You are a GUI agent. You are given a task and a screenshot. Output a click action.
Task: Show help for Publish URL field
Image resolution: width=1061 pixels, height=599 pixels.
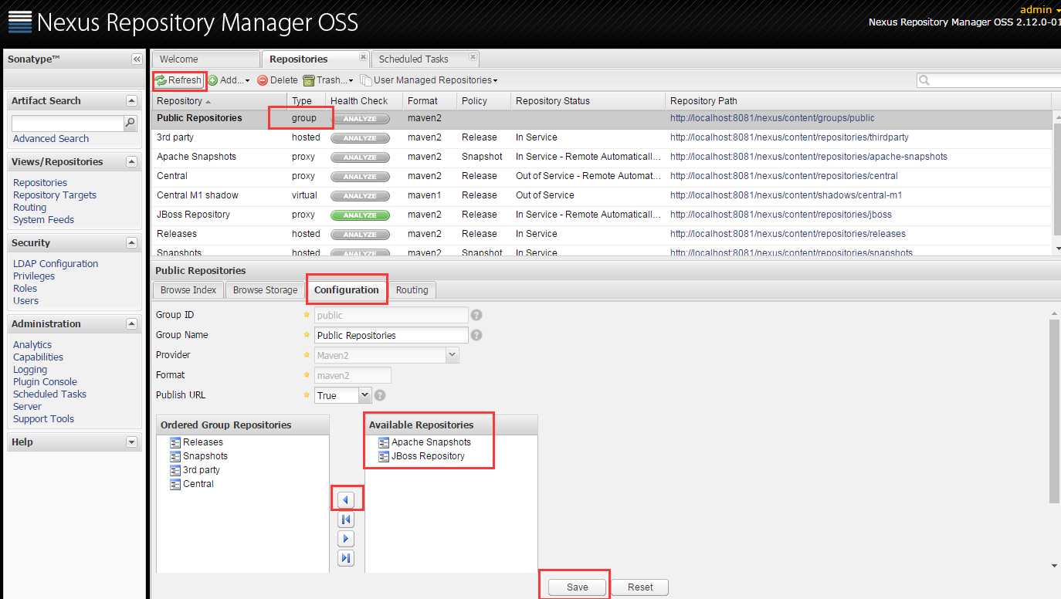[x=379, y=395]
